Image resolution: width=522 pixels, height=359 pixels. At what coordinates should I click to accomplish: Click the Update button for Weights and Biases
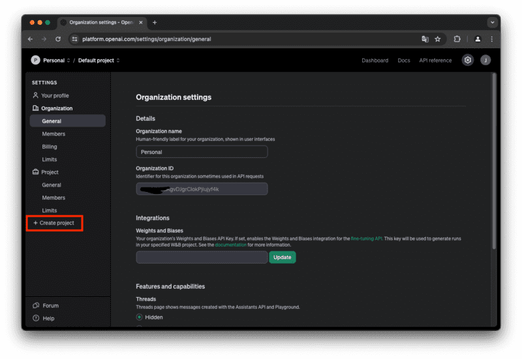point(282,257)
